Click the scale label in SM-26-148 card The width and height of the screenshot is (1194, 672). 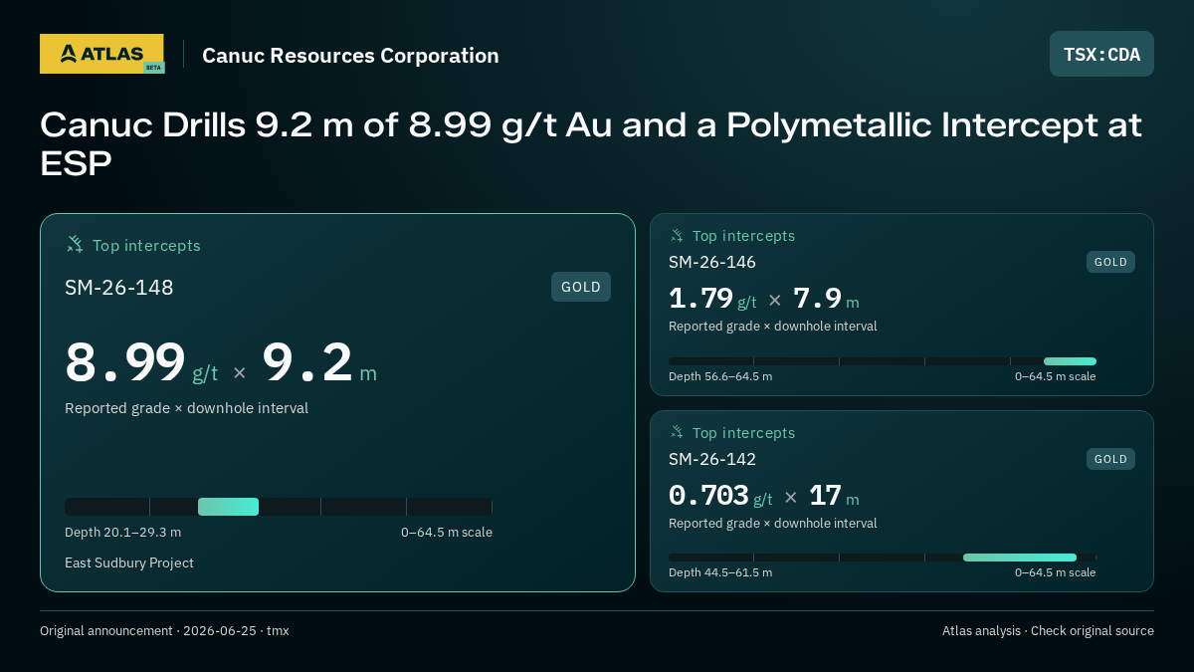447,532
